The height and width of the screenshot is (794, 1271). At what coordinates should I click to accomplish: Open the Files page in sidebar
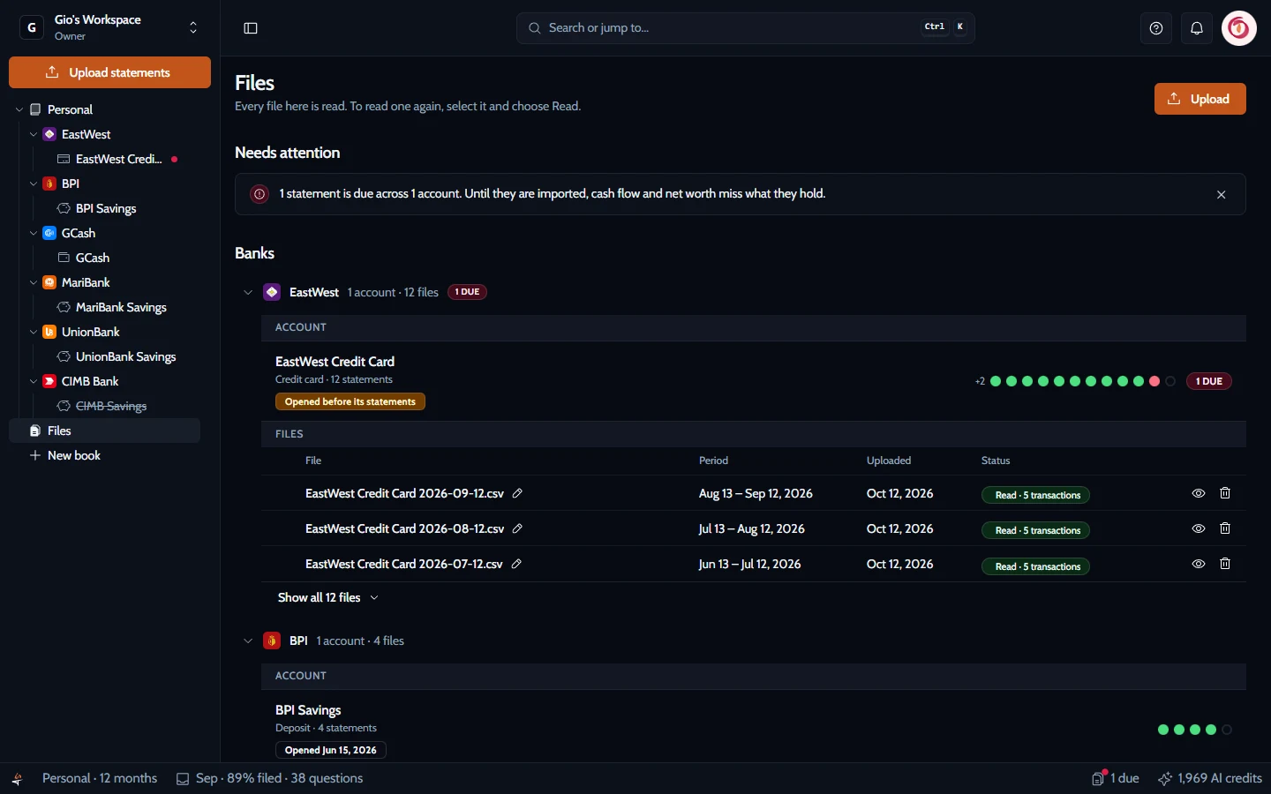(x=104, y=431)
